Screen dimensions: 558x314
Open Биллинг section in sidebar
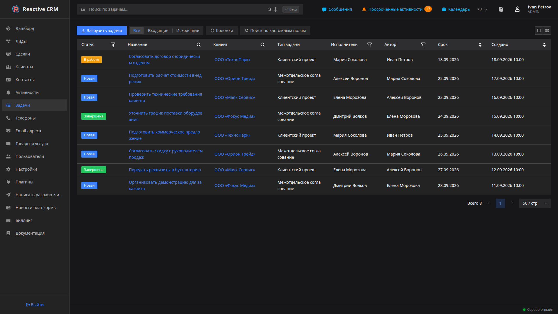[35, 220]
